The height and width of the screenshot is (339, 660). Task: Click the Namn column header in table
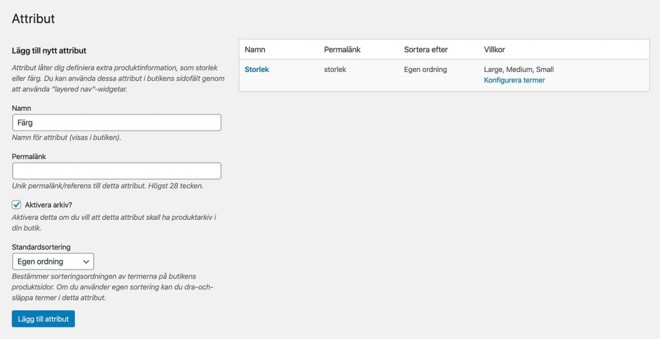coord(255,50)
